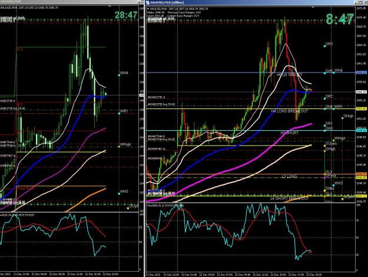Click the chart shift triangle on the left M30 chart
The height and width of the screenshot is (277, 368).
coord(110,6)
